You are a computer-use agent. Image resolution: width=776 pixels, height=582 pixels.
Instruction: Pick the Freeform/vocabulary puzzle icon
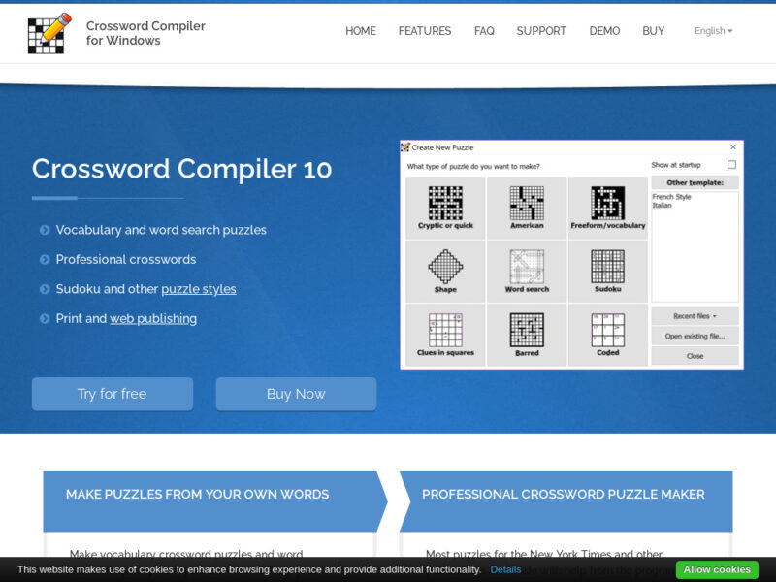point(608,203)
